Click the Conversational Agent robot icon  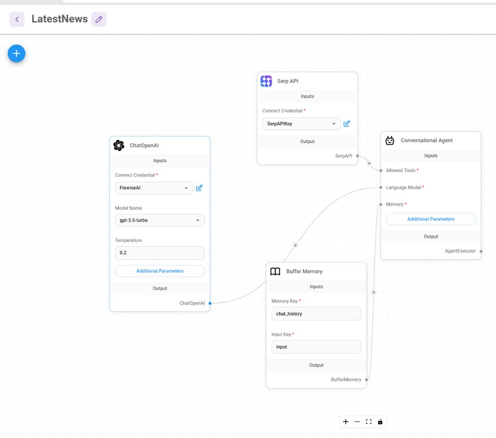click(x=390, y=140)
